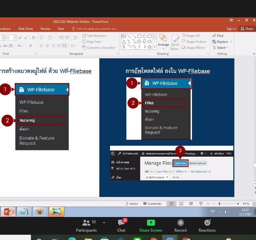Click the Replace button
The height and width of the screenshot is (240, 256).
[x=220, y=42]
